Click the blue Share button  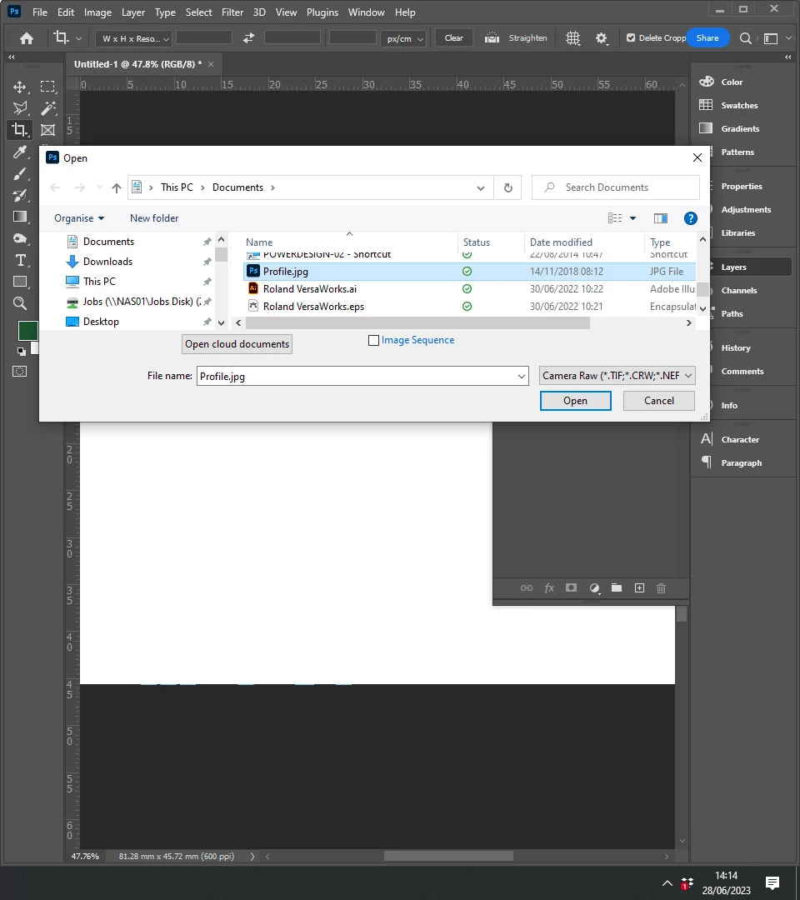pyautogui.click(x=707, y=37)
